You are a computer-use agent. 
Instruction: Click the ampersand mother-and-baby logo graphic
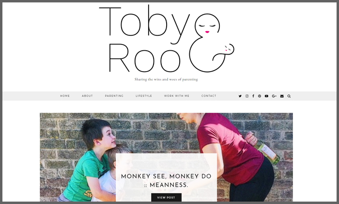pyautogui.click(x=212, y=43)
